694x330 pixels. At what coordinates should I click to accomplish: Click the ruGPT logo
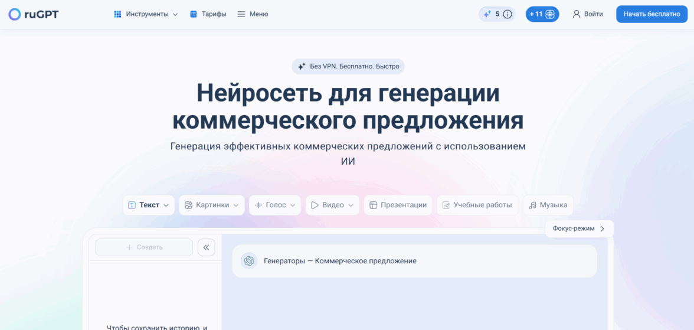point(34,14)
